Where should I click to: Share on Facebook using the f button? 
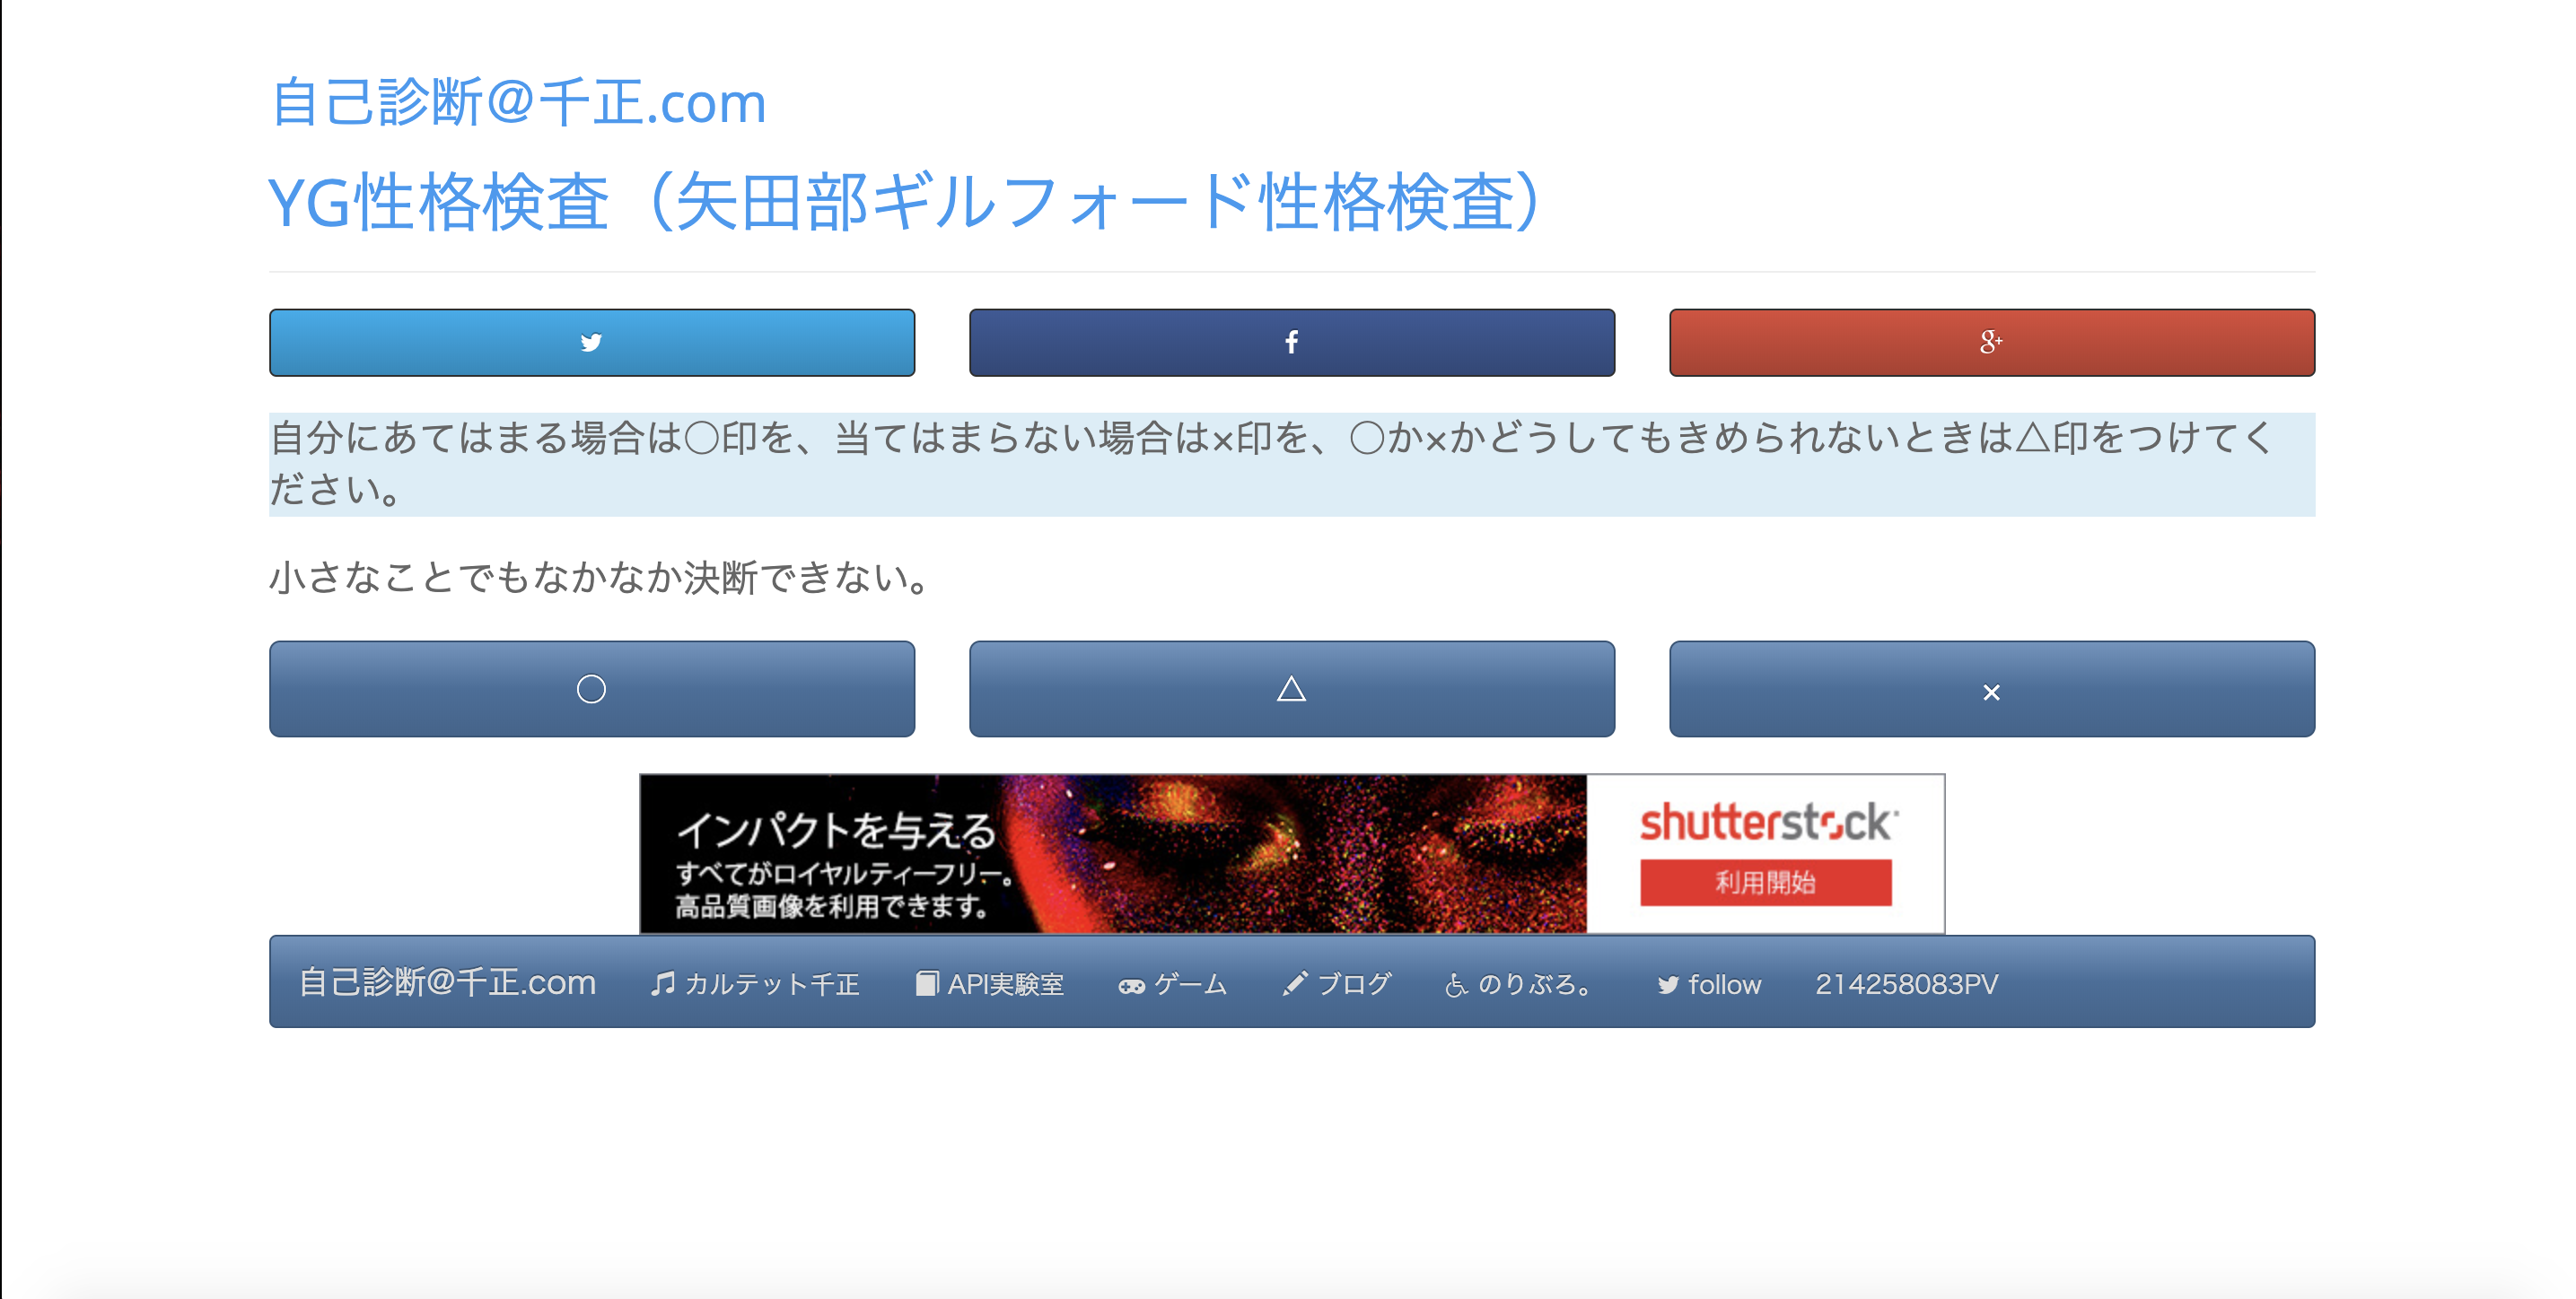(x=1292, y=343)
